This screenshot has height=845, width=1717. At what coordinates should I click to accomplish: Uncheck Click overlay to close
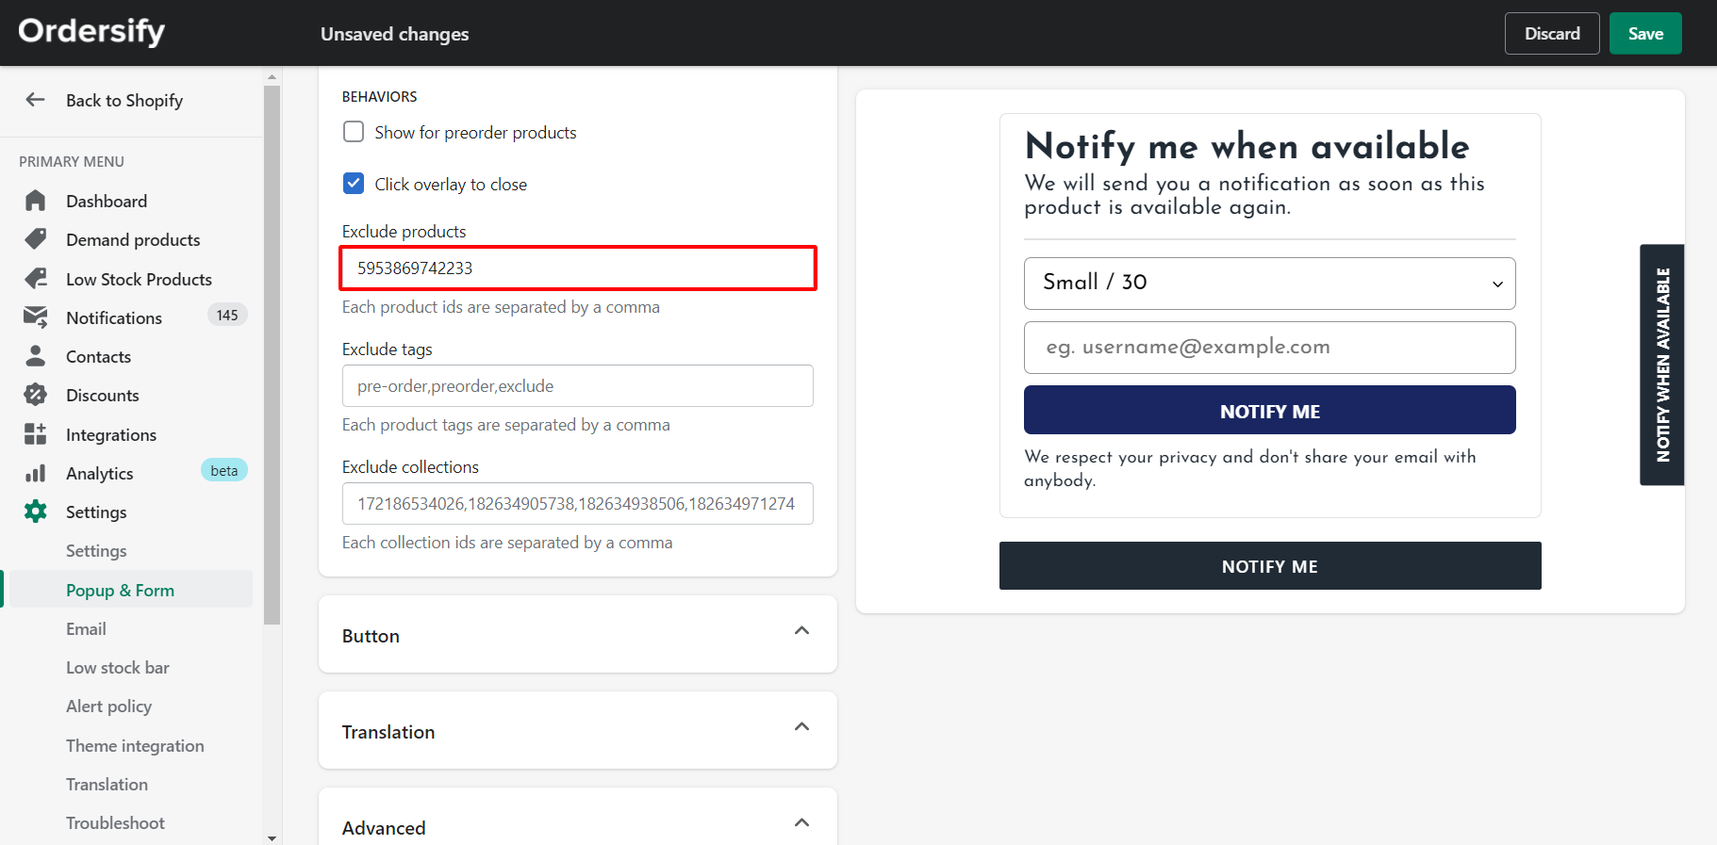pyautogui.click(x=354, y=184)
